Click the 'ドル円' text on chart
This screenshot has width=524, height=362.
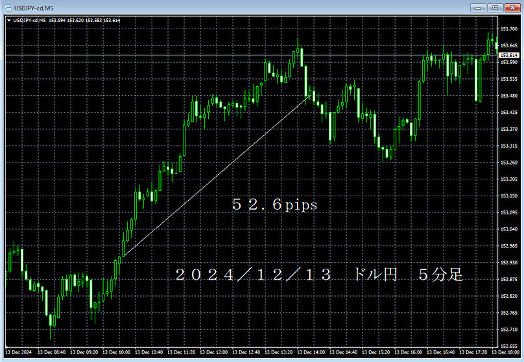[x=375, y=275]
